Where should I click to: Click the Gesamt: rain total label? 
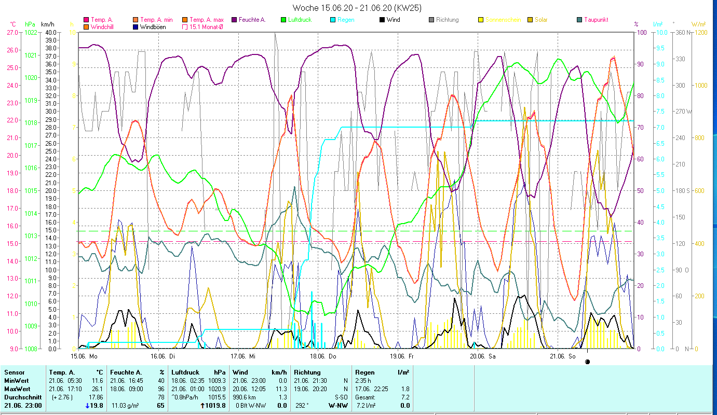click(x=367, y=397)
